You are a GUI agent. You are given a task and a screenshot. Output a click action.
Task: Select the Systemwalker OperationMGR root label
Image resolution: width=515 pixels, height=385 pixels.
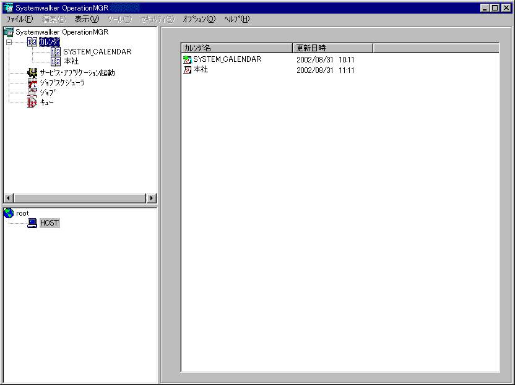[62, 32]
